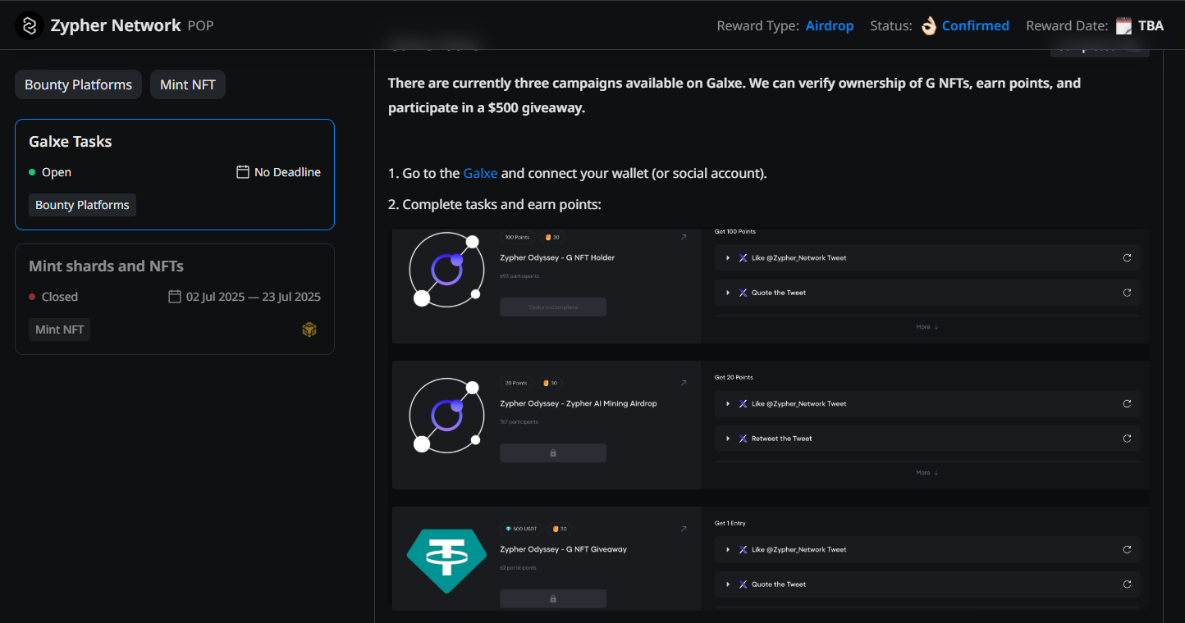Click the Bounty Platforms tag on Galxe Tasks

click(x=82, y=205)
